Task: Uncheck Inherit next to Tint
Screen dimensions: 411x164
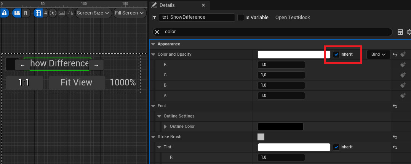Action: 336,147
